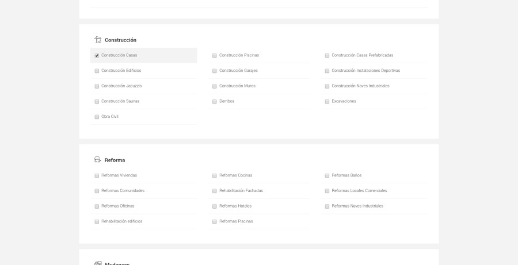Enable the Construcción Piscinas checkbox
The height and width of the screenshot is (265, 518).
(215, 56)
